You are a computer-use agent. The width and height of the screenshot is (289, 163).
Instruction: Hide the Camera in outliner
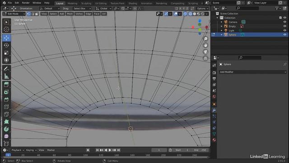pos(284,22)
